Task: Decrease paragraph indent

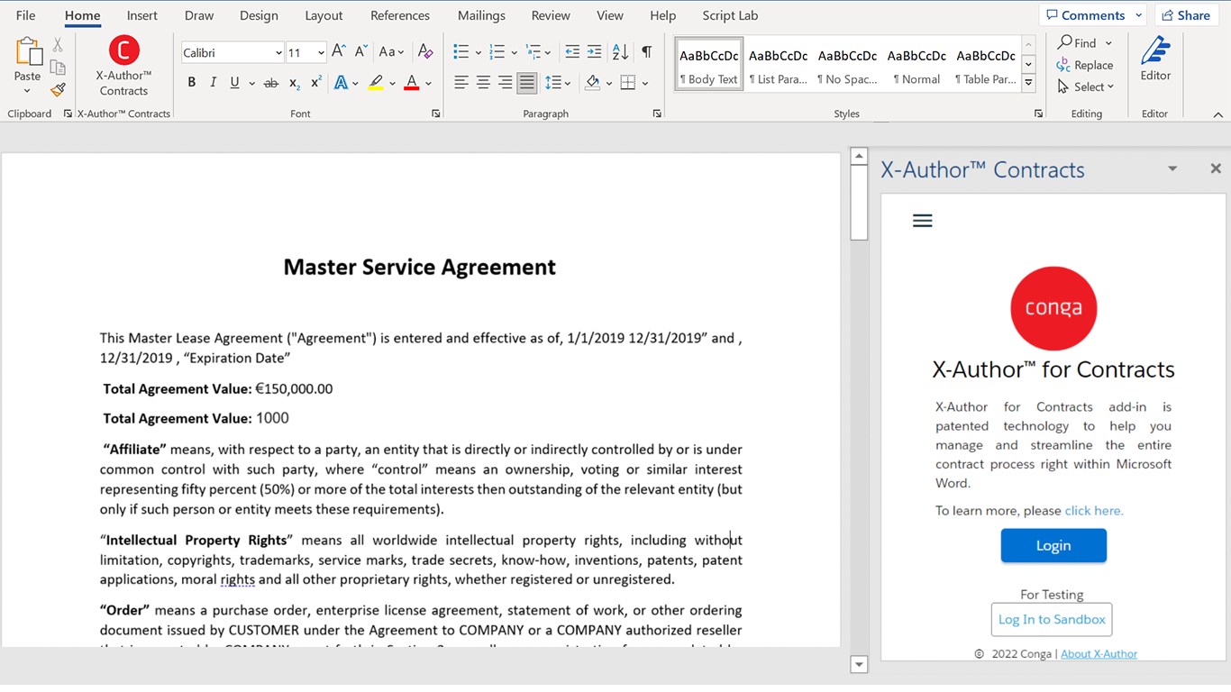Action: [x=572, y=52]
